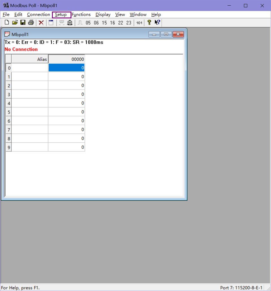Open the Help menu
Viewport: 271px width, 291px height.
[x=156, y=14]
